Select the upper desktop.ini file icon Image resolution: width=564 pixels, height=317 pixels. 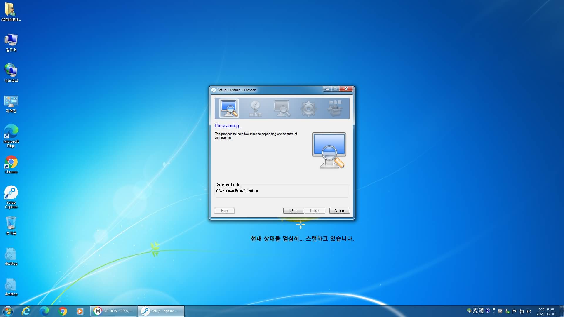point(11,257)
